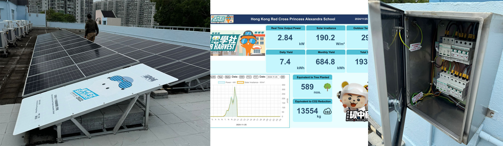503x146 pixels.
Task: Export chart as PDF
Action: (256, 77)
